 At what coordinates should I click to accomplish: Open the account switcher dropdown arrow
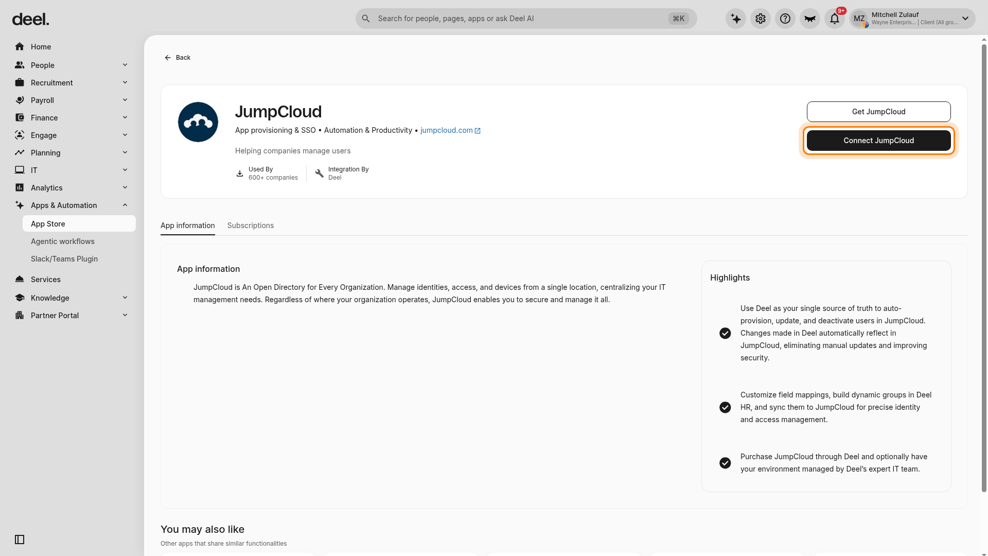965,19
